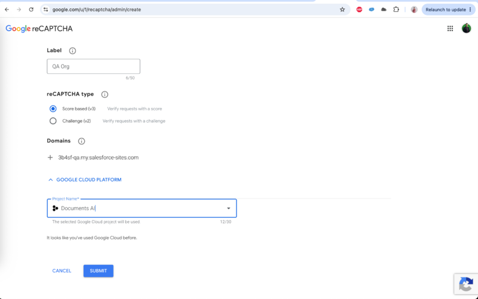
Task: Submit the reCAPTCHA registration form
Action: pos(98,271)
